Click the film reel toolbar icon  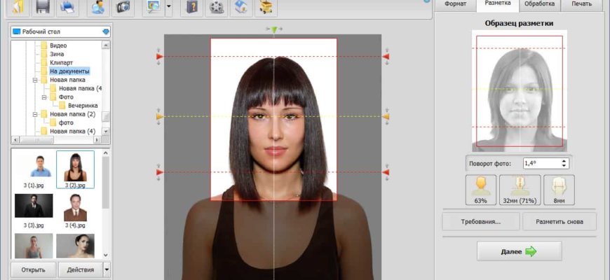point(217,8)
